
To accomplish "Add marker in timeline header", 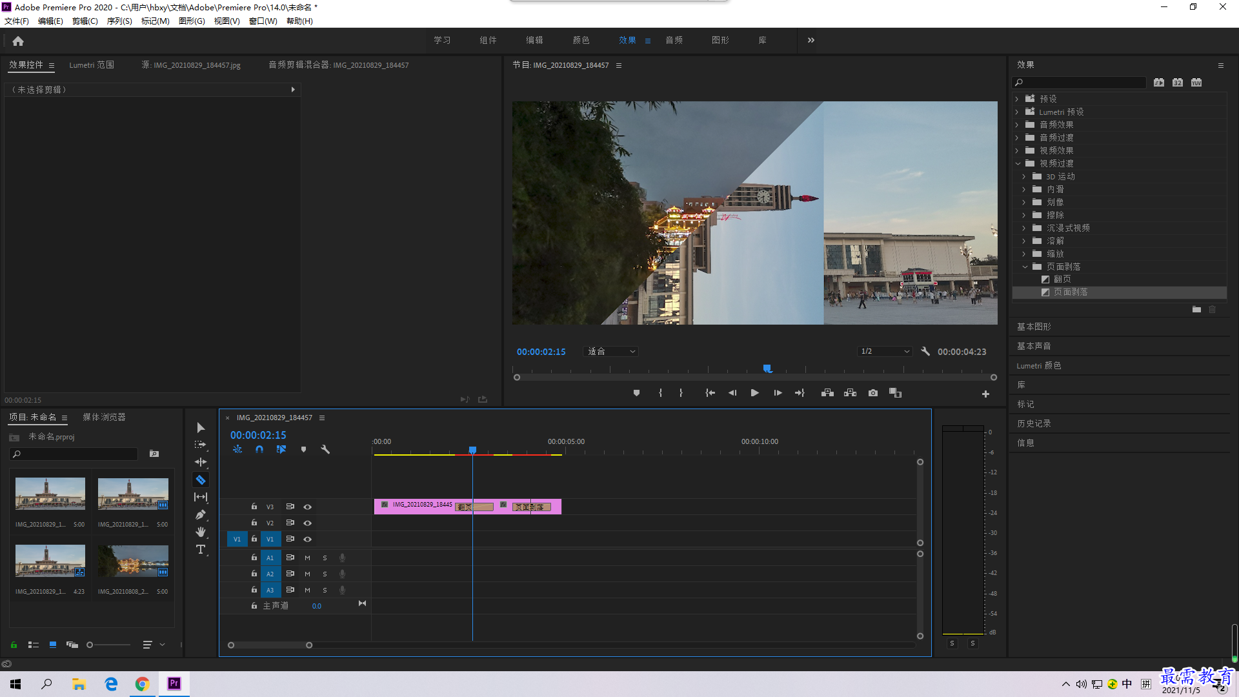I will coord(303,449).
